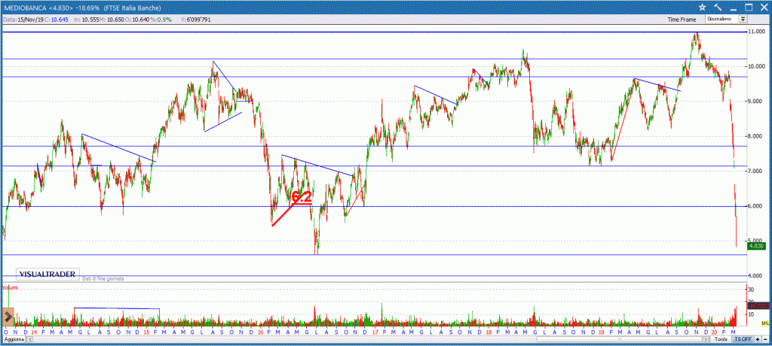Click the MIL volume unit label
The image size is (772, 346).
click(765, 323)
